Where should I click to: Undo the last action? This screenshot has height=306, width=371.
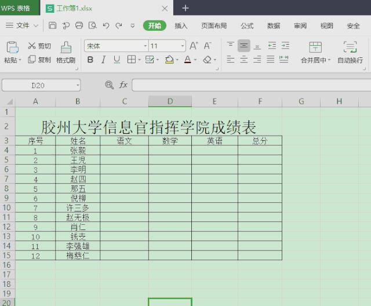tap(106, 25)
